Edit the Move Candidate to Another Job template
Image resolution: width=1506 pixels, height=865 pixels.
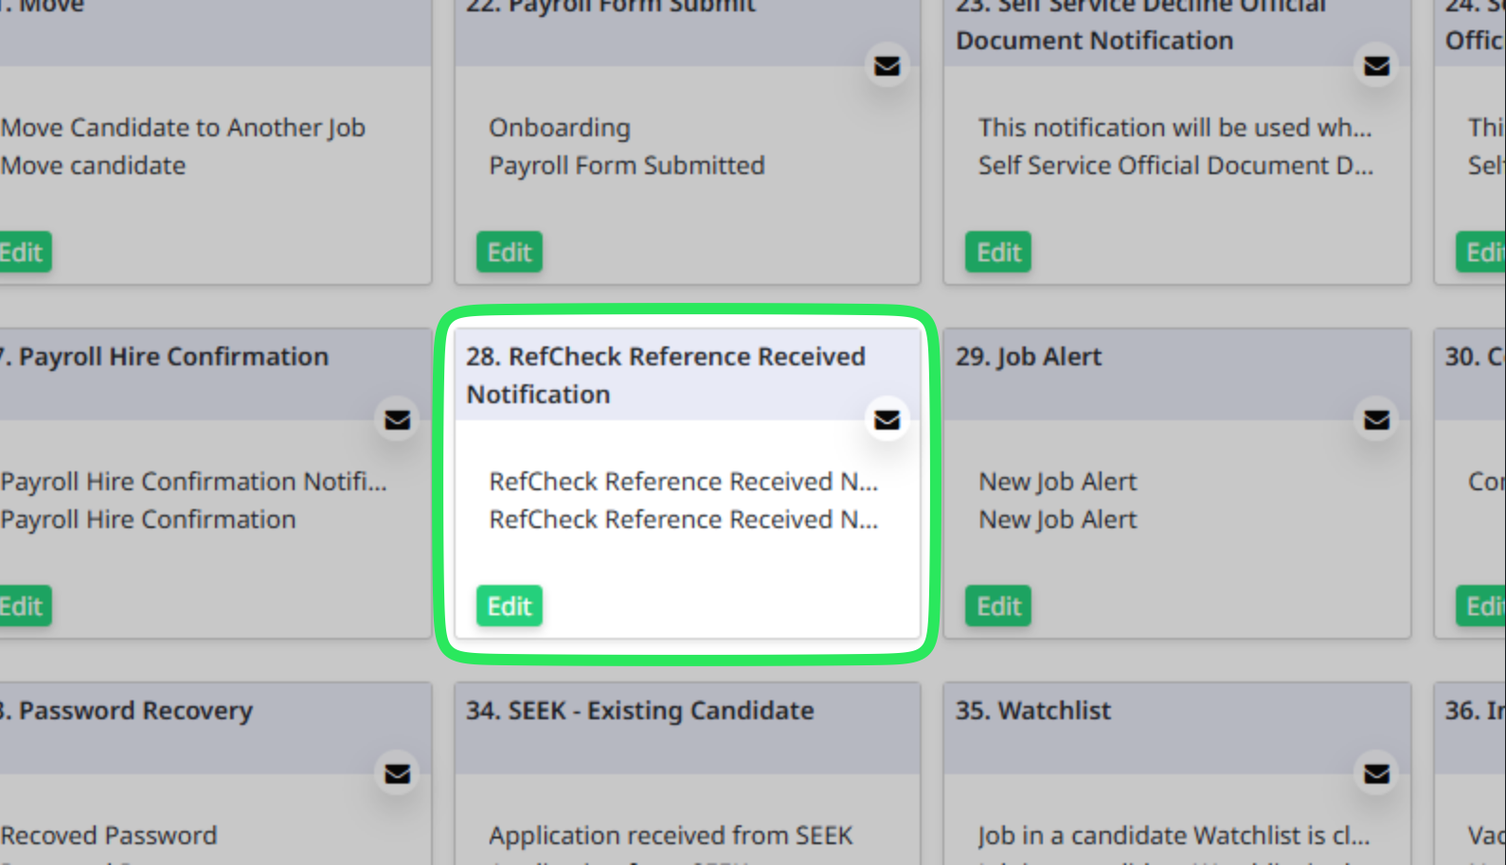pos(24,253)
